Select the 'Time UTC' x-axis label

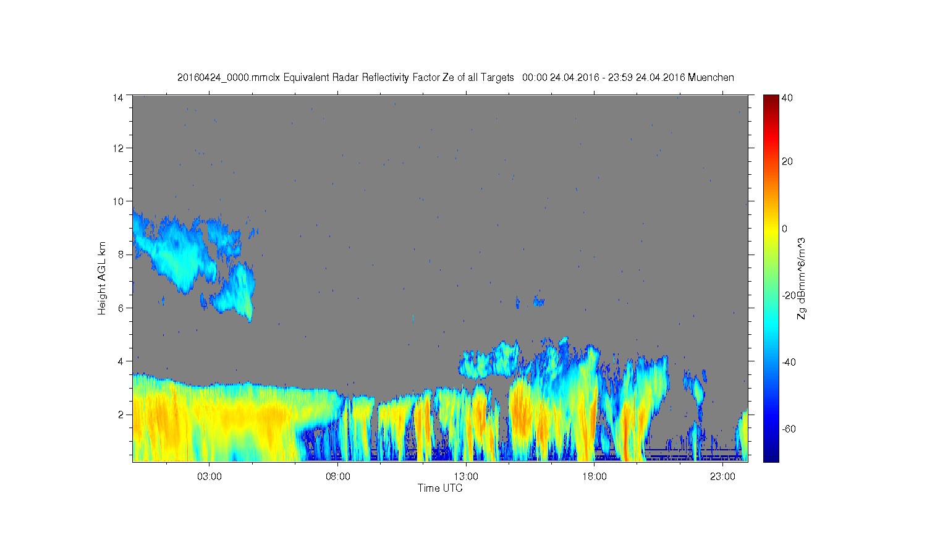pos(440,488)
